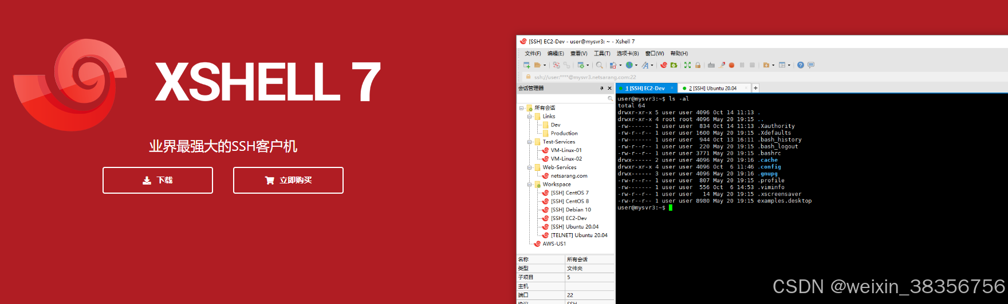Screen dimensions: 1008x304
Task: Click the feedback speech bubble icon
Action: pos(811,65)
